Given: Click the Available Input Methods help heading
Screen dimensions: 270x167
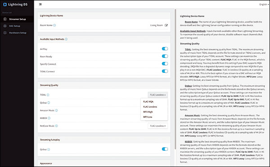Looking at the screenshot, I should (x=193, y=31).
